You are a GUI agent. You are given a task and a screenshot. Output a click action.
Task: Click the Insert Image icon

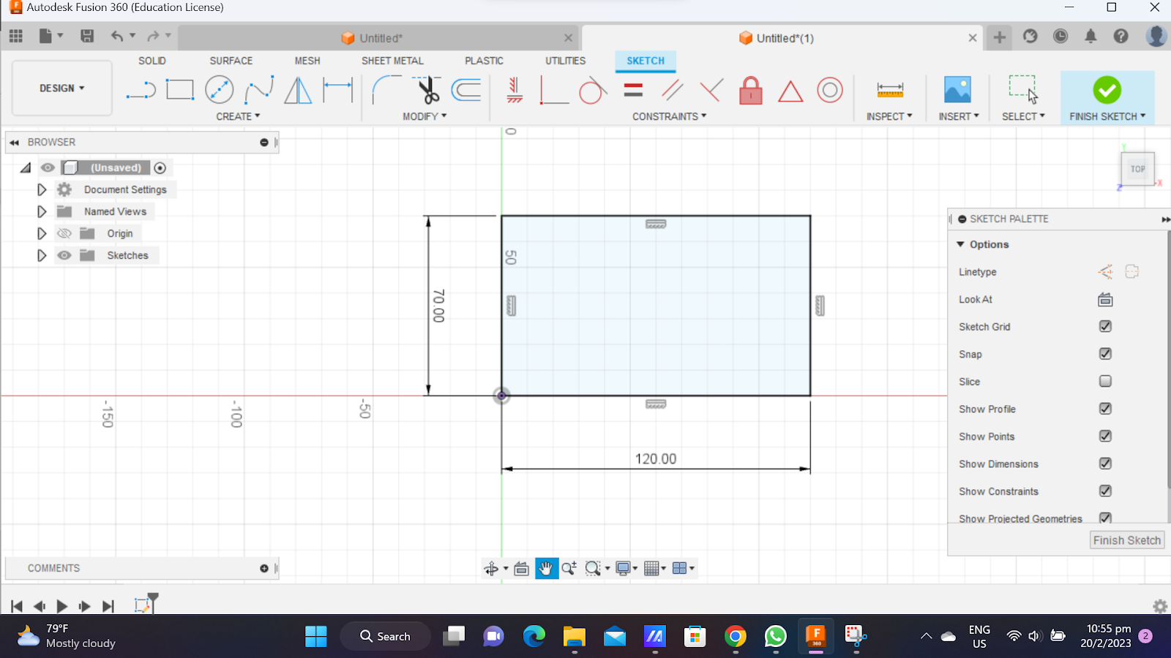coord(957,90)
